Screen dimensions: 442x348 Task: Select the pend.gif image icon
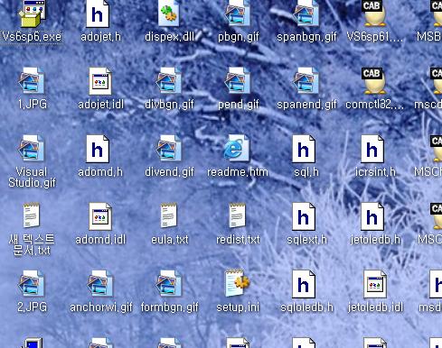(x=238, y=80)
